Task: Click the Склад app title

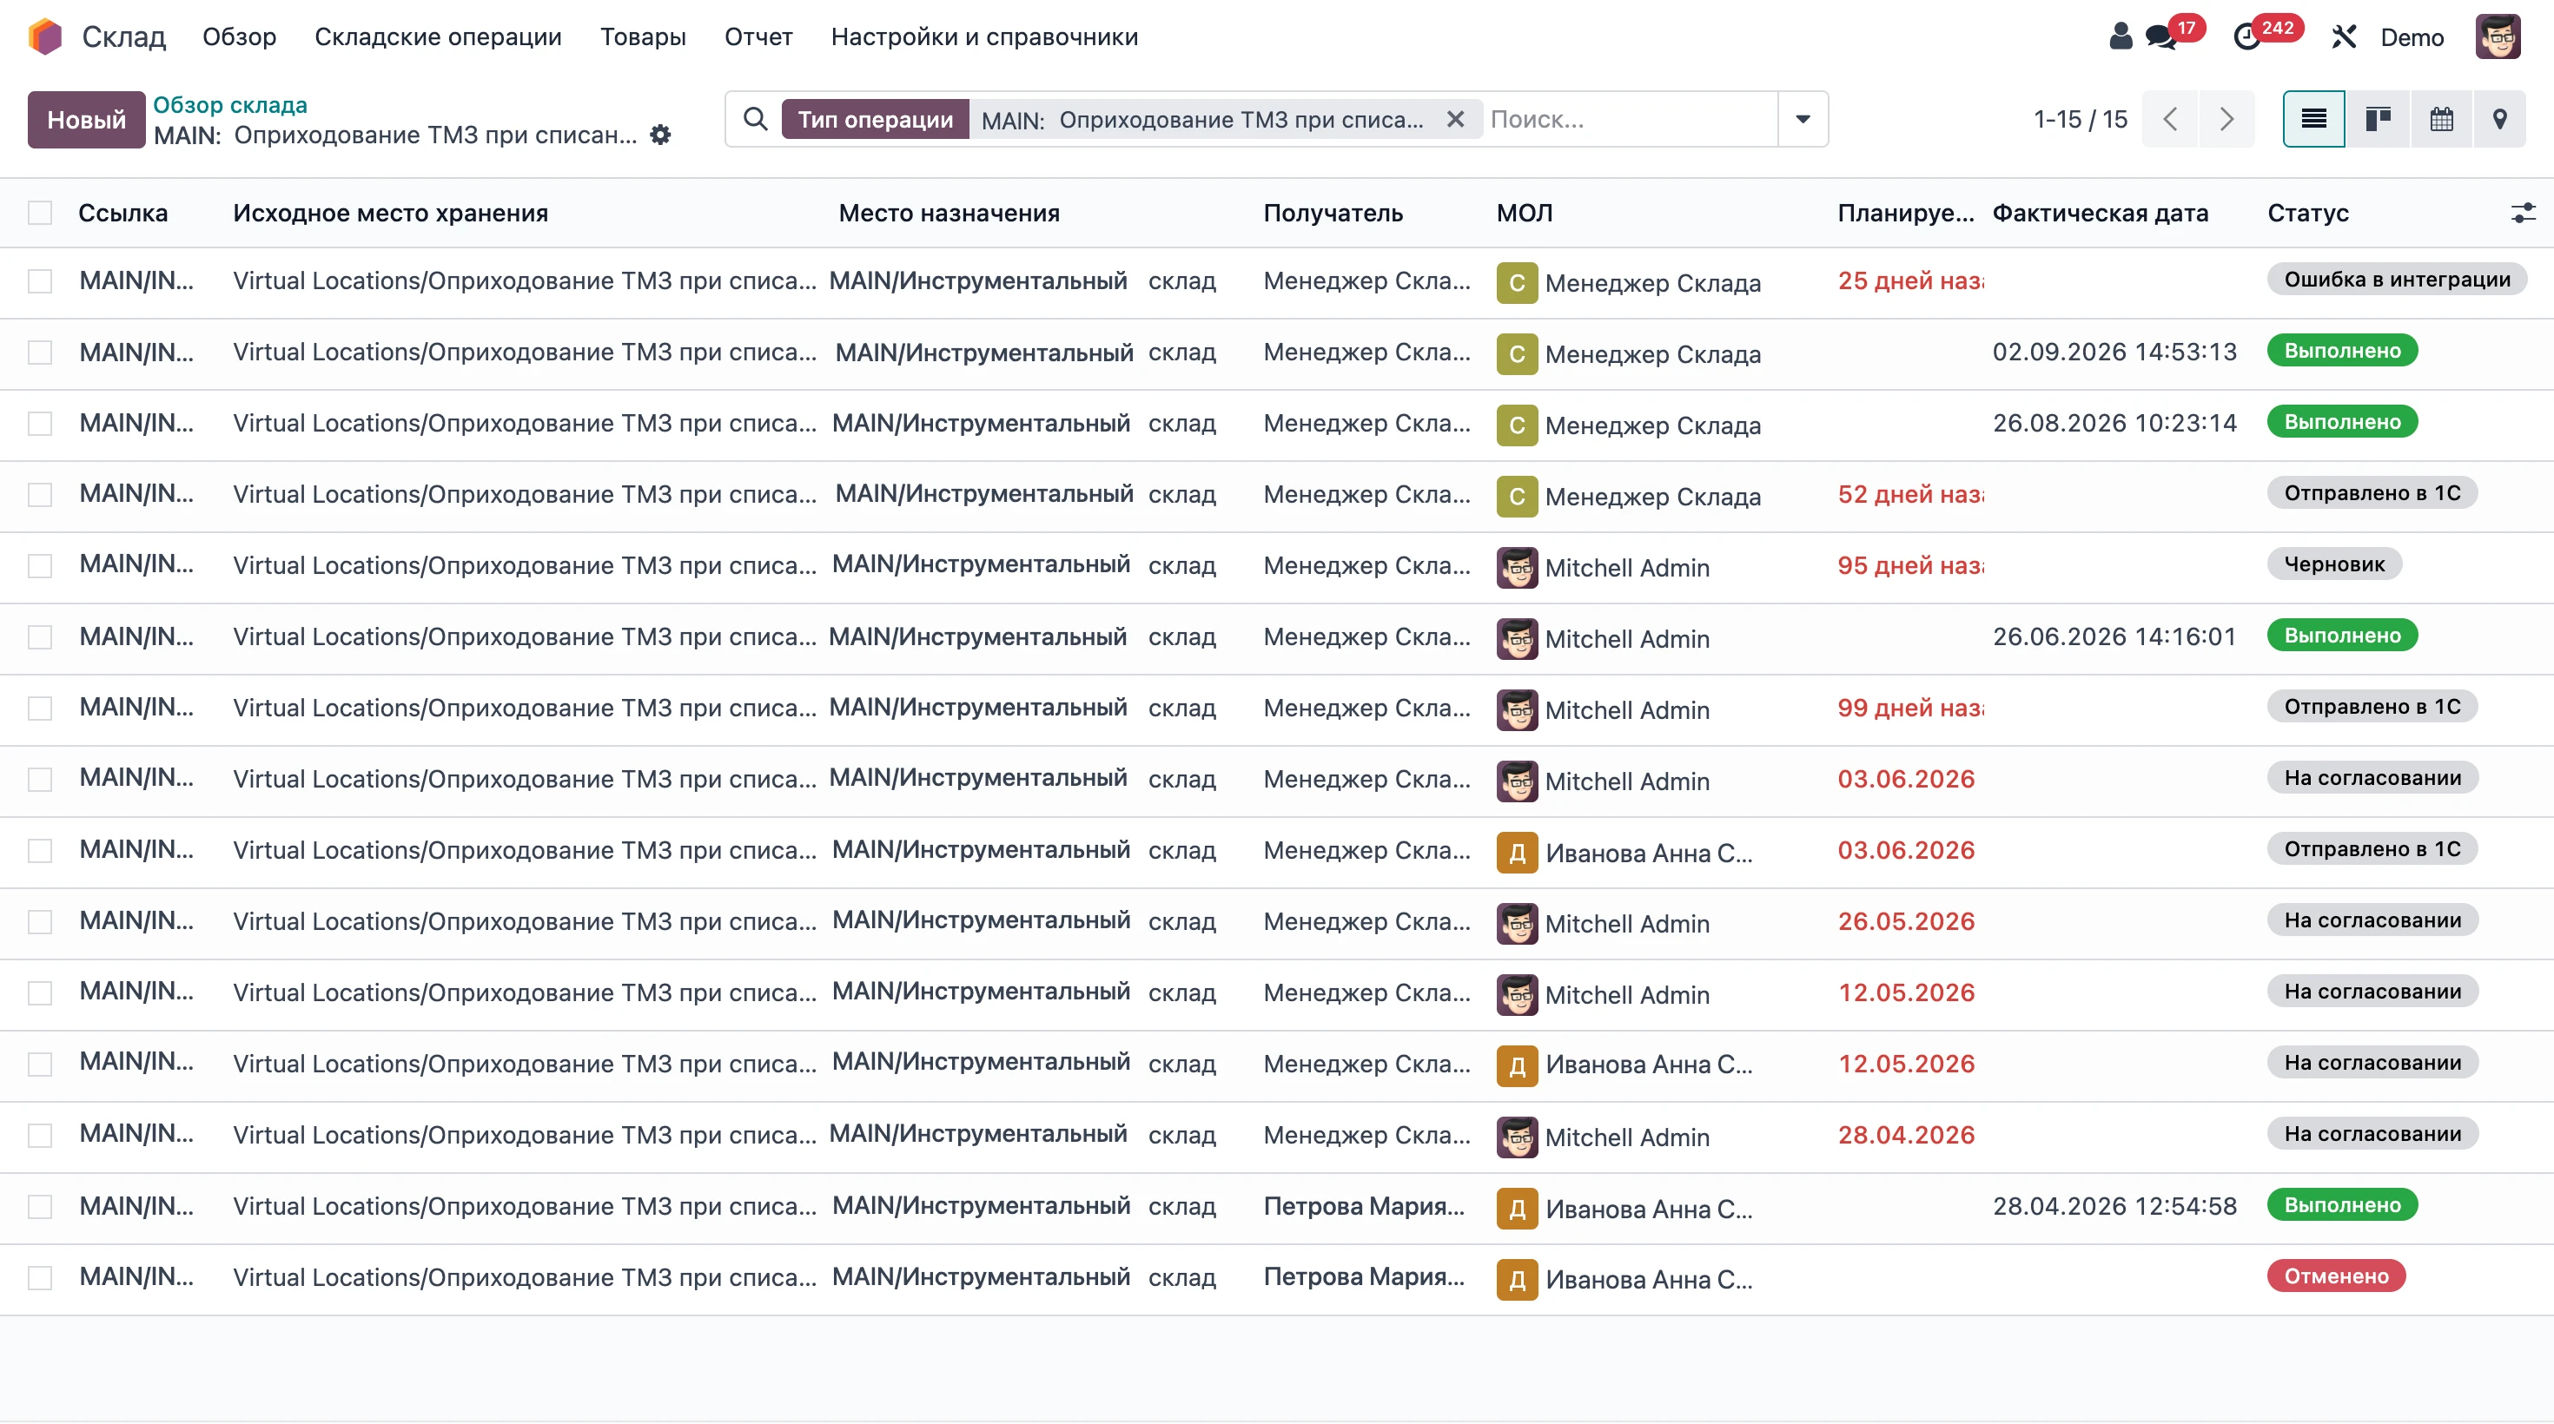Action: pos(124,36)
